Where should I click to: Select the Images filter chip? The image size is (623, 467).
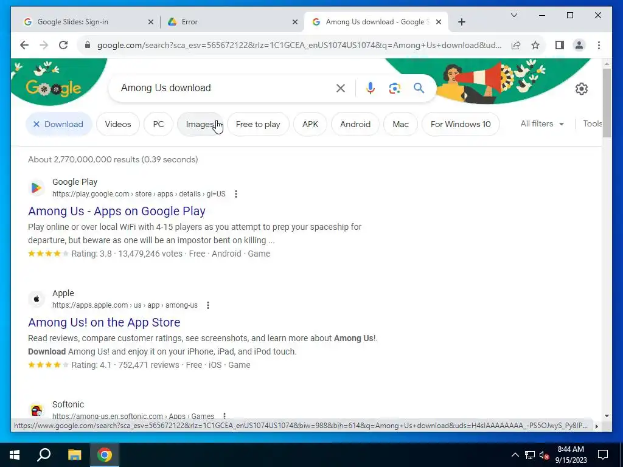coord(200,124)
